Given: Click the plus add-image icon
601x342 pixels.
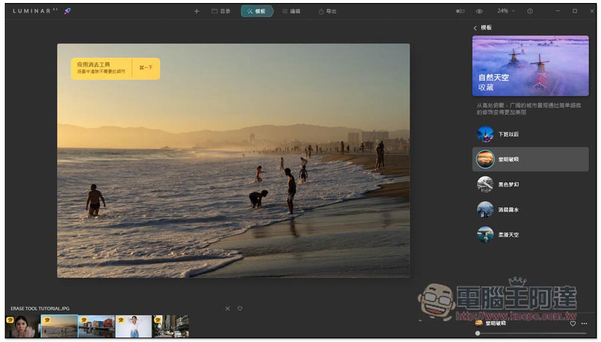Looking at the screenshot, I should tap(197, 11).
